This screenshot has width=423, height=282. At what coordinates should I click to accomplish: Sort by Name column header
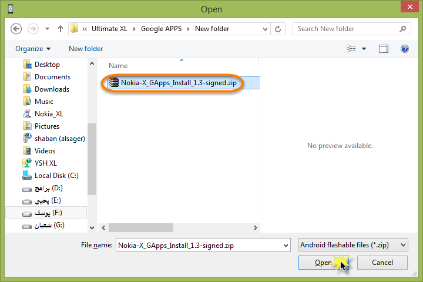(x=118, y=66)
